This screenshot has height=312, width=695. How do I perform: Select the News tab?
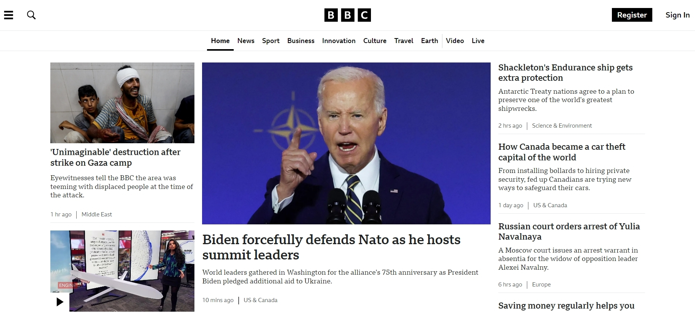coord(246,41)
